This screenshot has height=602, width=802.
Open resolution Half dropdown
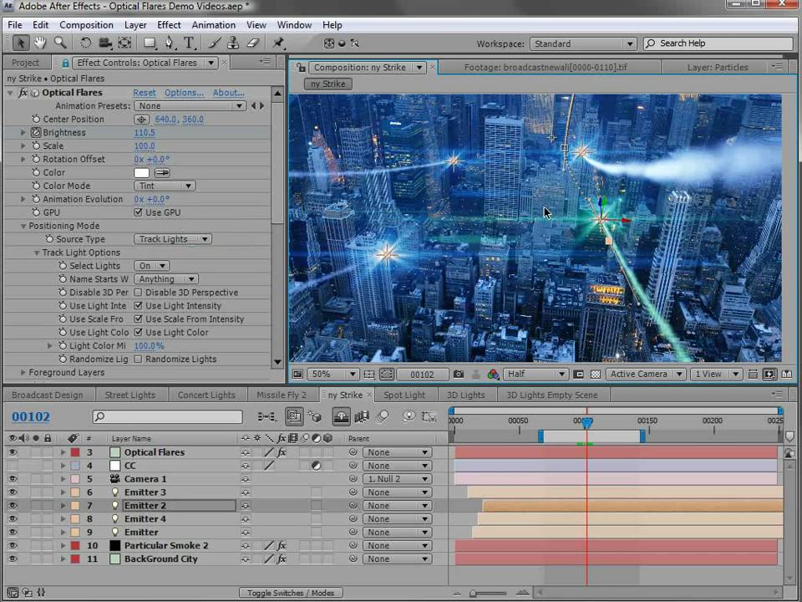(536, 375)
